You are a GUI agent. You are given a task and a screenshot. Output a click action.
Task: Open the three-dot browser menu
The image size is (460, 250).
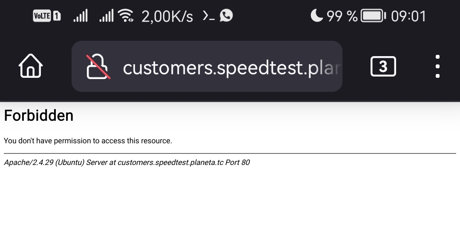pos(437,66)
